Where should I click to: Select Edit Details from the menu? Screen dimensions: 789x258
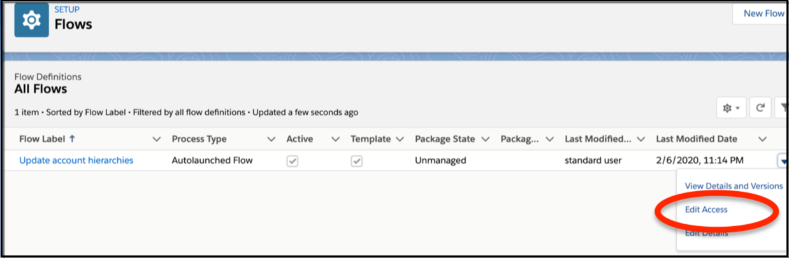pyautogui.click(x=706, y=233)
